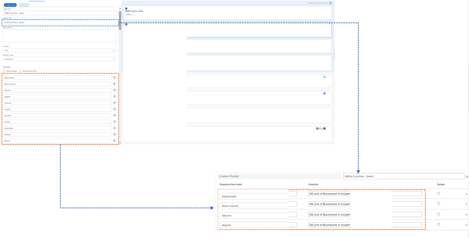Viewport: 469px width, 238px height.
Task: Click gear icon next to Belarus
Action: [x=115, y=141]
